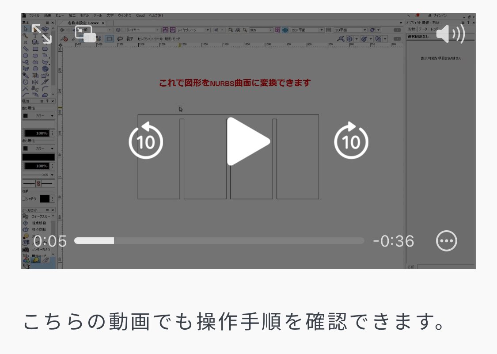This screenshot has width=497, height=354.
Task: Click the search magnifier beside サインイン
Action: pyautogui.click(x=408, y=15)
